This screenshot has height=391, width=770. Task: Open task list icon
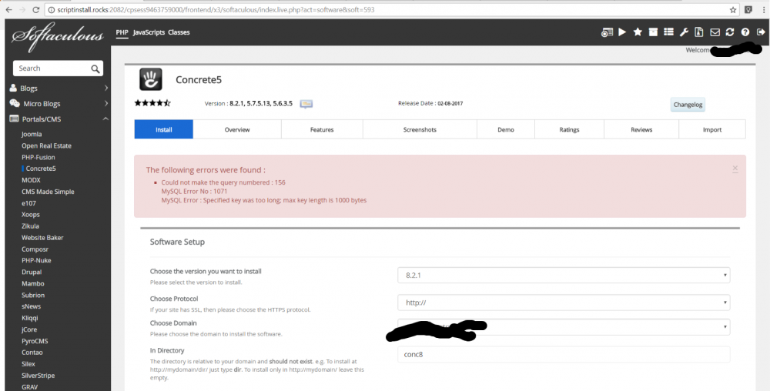[668, 32]
